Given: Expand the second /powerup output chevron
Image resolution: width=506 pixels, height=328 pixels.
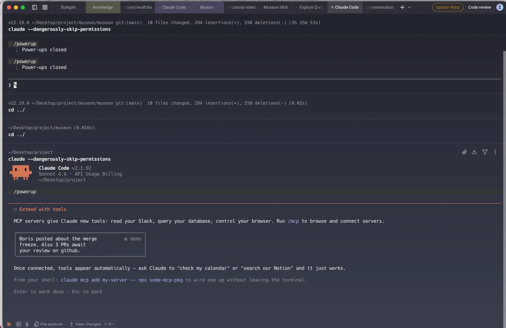Looking at the screenshot, I should coord(10,61).
